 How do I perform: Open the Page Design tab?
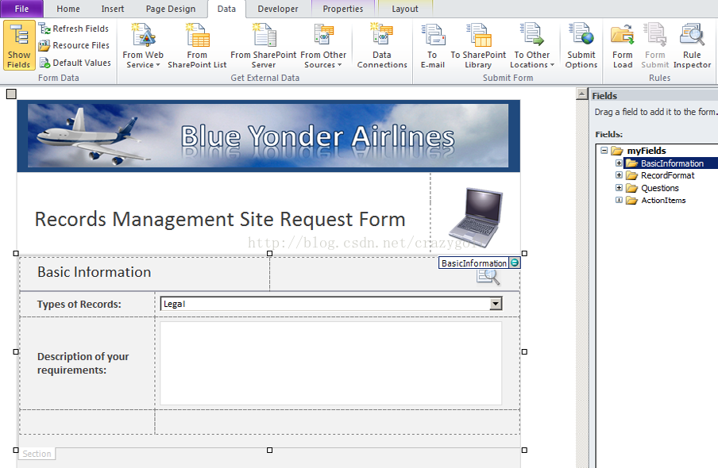[x=170, y=9]
